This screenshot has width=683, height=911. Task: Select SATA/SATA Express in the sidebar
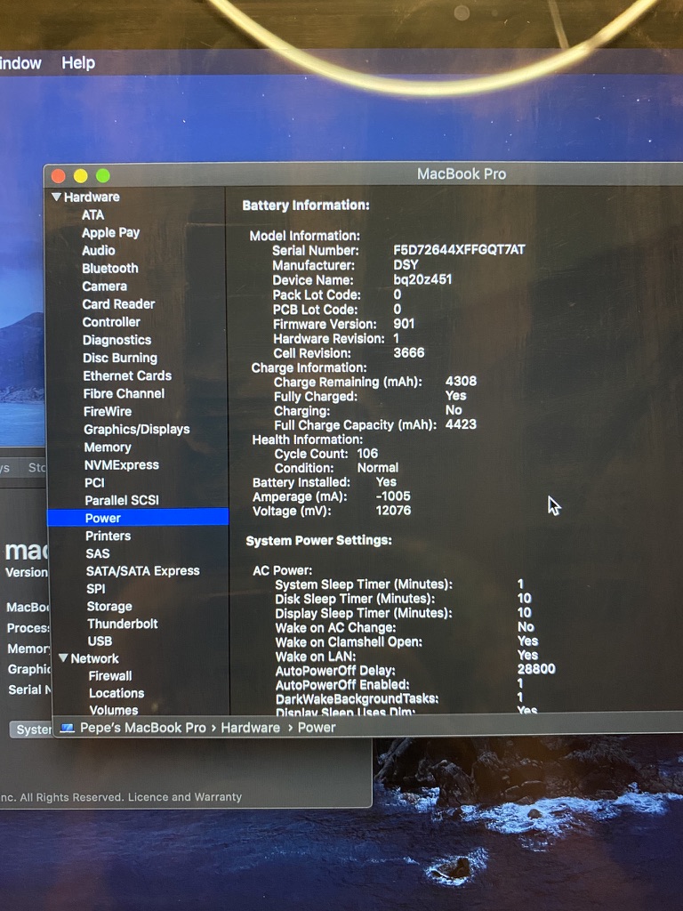click(143, 571)
